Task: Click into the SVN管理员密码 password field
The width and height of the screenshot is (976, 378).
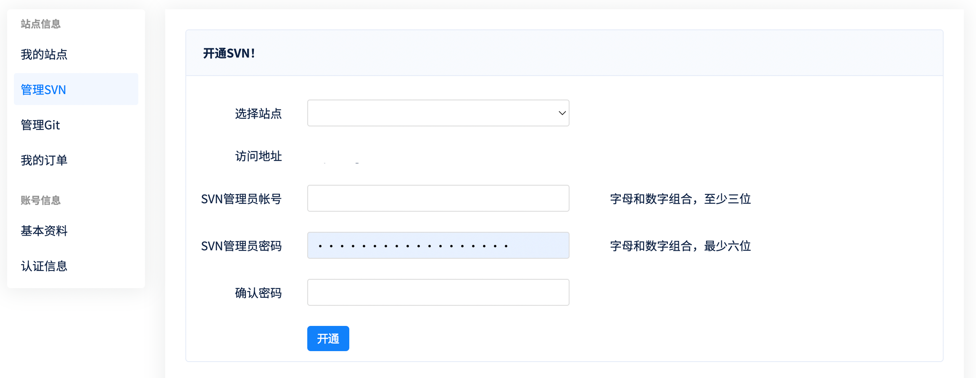Action: pyautogui.click(x=438, y=245)
